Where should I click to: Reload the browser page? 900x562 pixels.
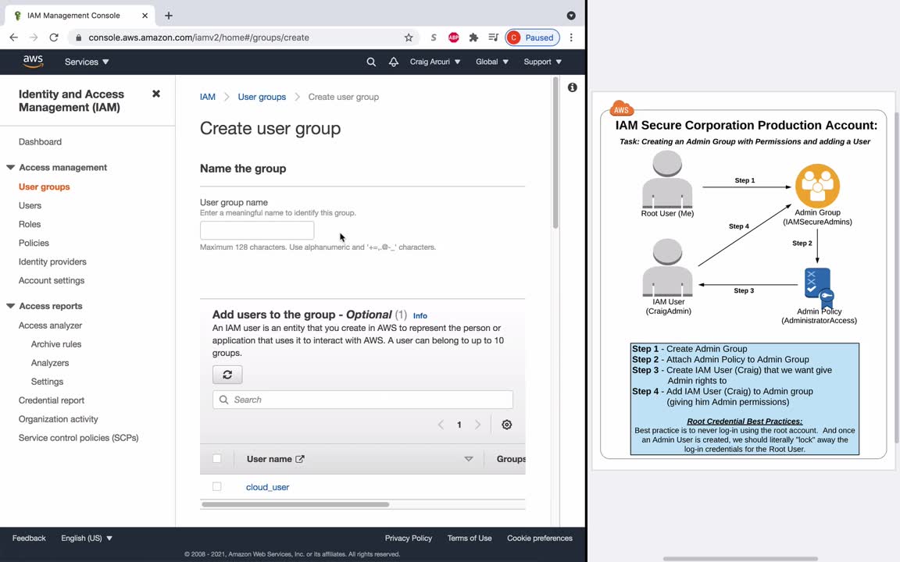tap(54, 37)
